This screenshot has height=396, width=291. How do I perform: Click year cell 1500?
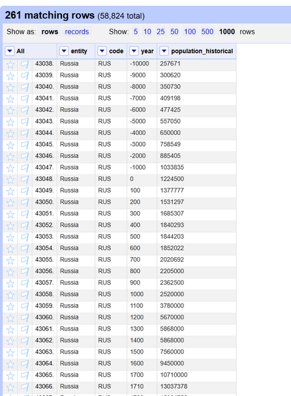pos(137,352)
